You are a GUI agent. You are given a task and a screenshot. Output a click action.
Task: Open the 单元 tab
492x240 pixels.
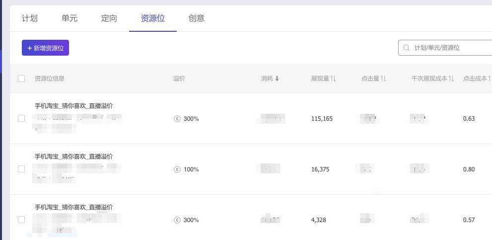70,18
